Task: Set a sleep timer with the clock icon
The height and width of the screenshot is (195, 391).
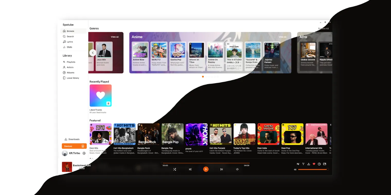Action: tap(319, 164)
